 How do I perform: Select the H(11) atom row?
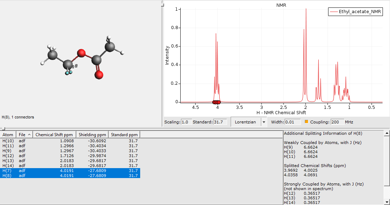pyautogui.click(x=70, y=146)
